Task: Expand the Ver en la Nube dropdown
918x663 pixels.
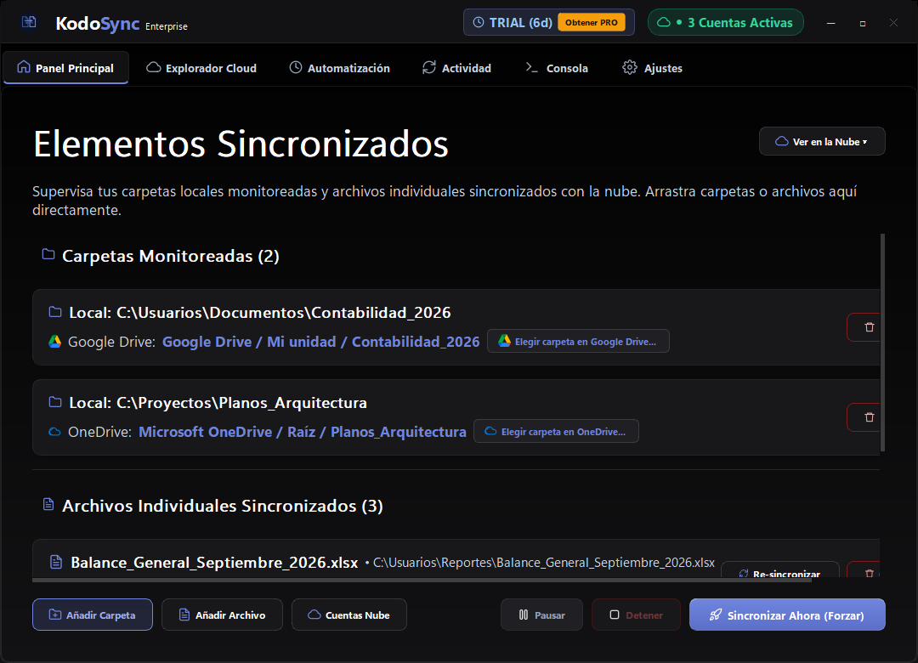Action: pos(822,141)
